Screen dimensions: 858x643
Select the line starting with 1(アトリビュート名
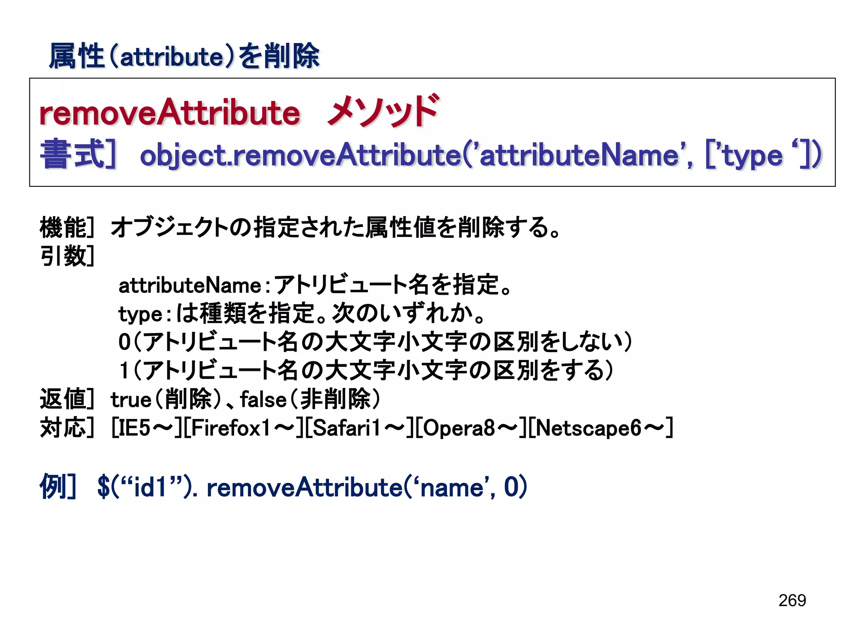click(366, 370)
